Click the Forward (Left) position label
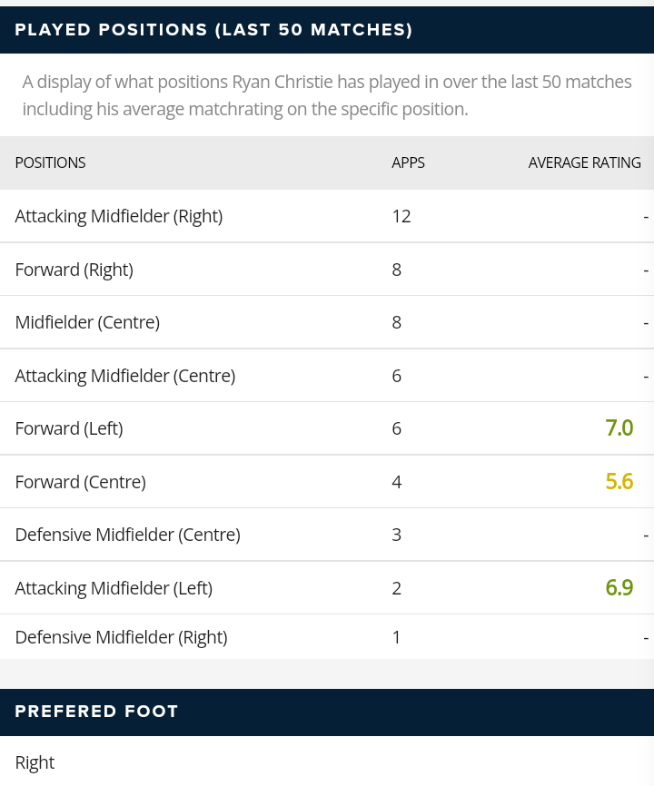Image resolution: width=654 pixels, height=786 pixels. [69, 428]
